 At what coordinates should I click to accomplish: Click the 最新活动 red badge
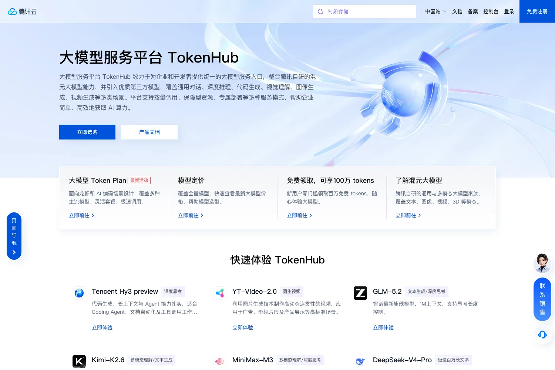coord(139,181)
